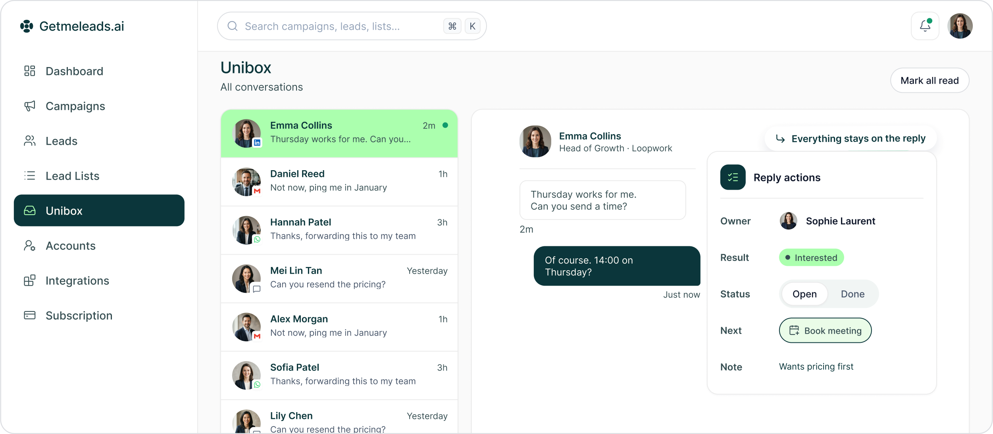Image resolution: width=993 pixels, height=434 pixels.
Task: Open Emma Collins conversation in list
Action: (339, 134)
